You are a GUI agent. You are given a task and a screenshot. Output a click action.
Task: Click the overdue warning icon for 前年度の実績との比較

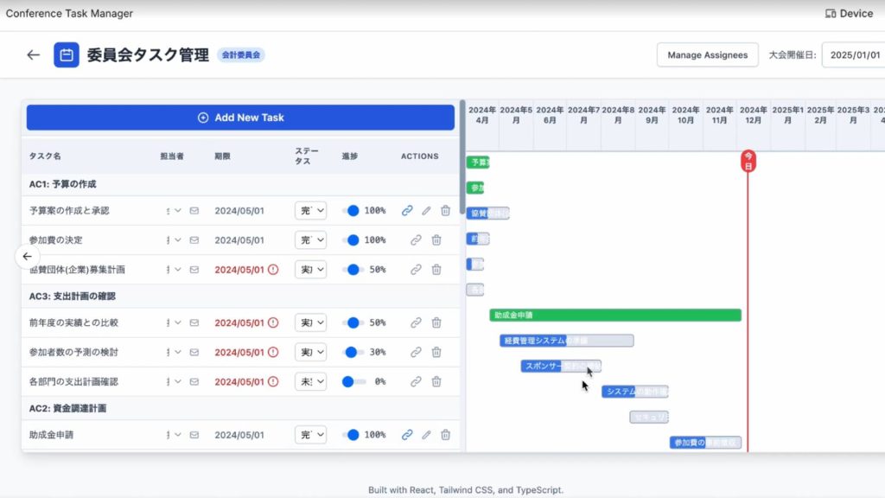tap(273, 322)
